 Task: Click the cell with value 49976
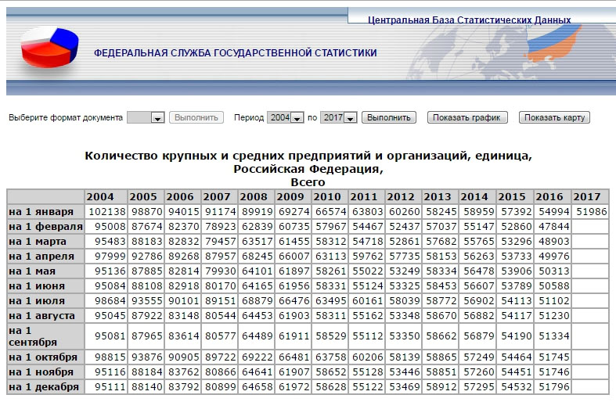[x=553, y=257]
